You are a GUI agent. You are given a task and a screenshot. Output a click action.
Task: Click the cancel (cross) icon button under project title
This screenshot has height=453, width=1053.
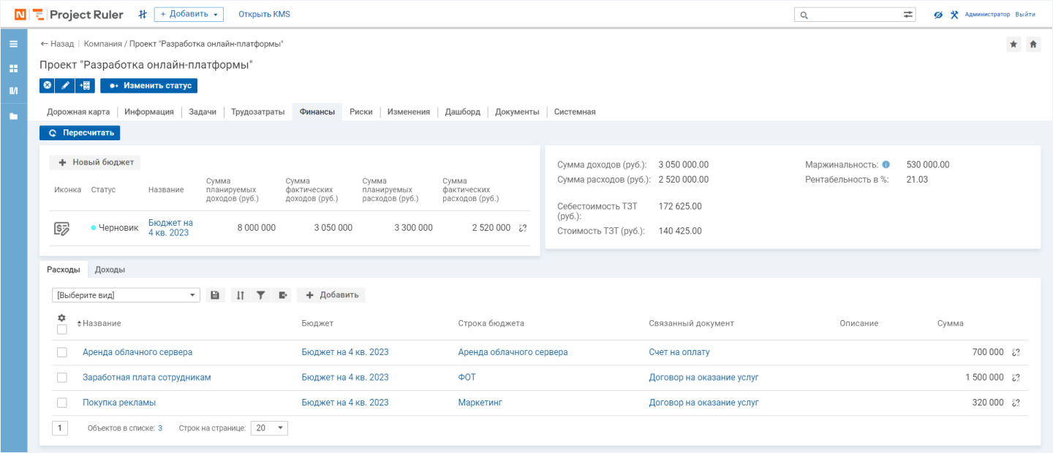tap(48, 85)
